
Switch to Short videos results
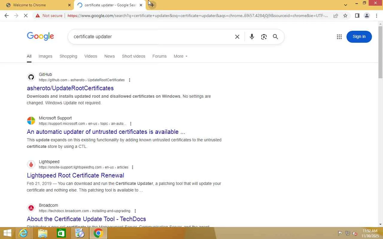[x=133, y=56]
